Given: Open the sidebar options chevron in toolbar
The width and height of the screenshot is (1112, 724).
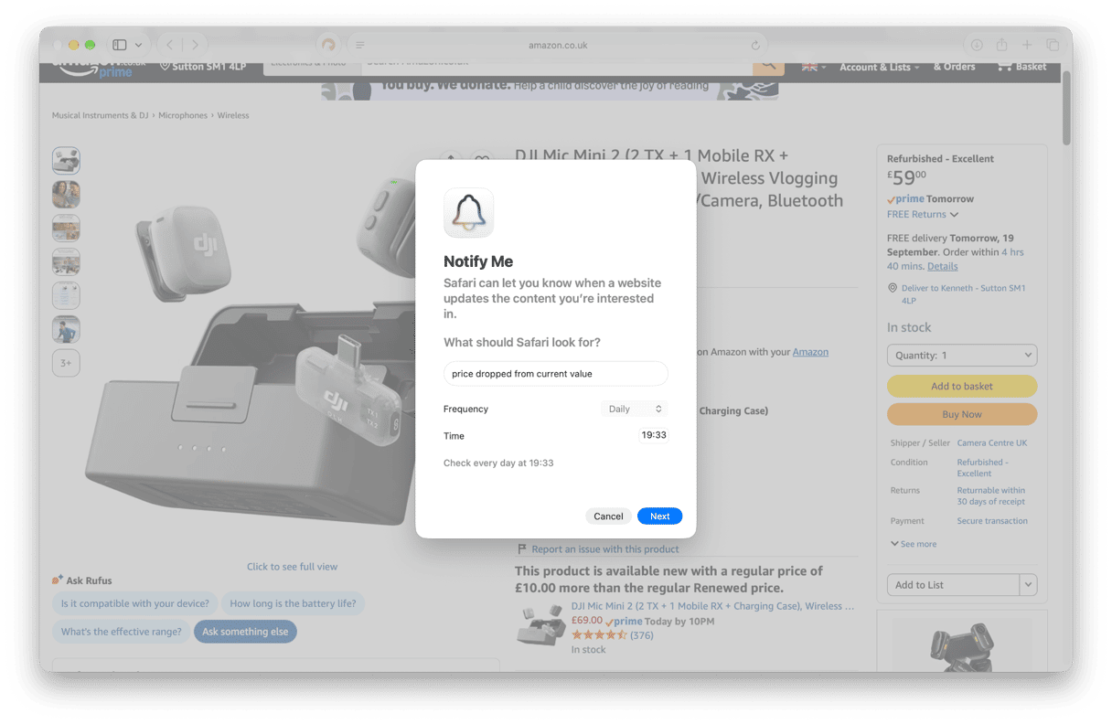Looking at the screenshot, I should [x=139, y=45].
